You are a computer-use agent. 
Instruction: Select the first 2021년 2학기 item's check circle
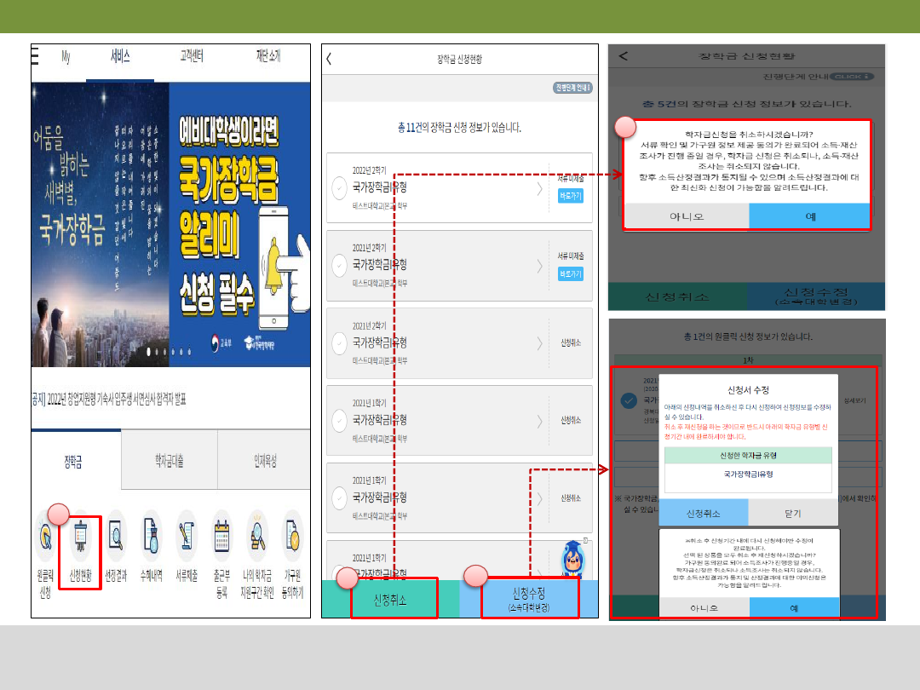340,266
